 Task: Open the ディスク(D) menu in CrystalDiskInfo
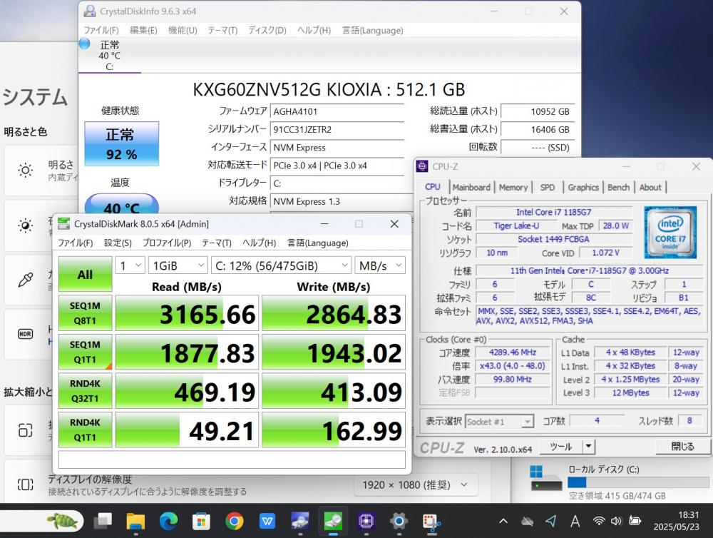(x=267, y=30)
